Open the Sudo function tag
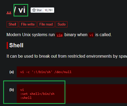Viewport: 127px width, 106px height. coord(61,24)
